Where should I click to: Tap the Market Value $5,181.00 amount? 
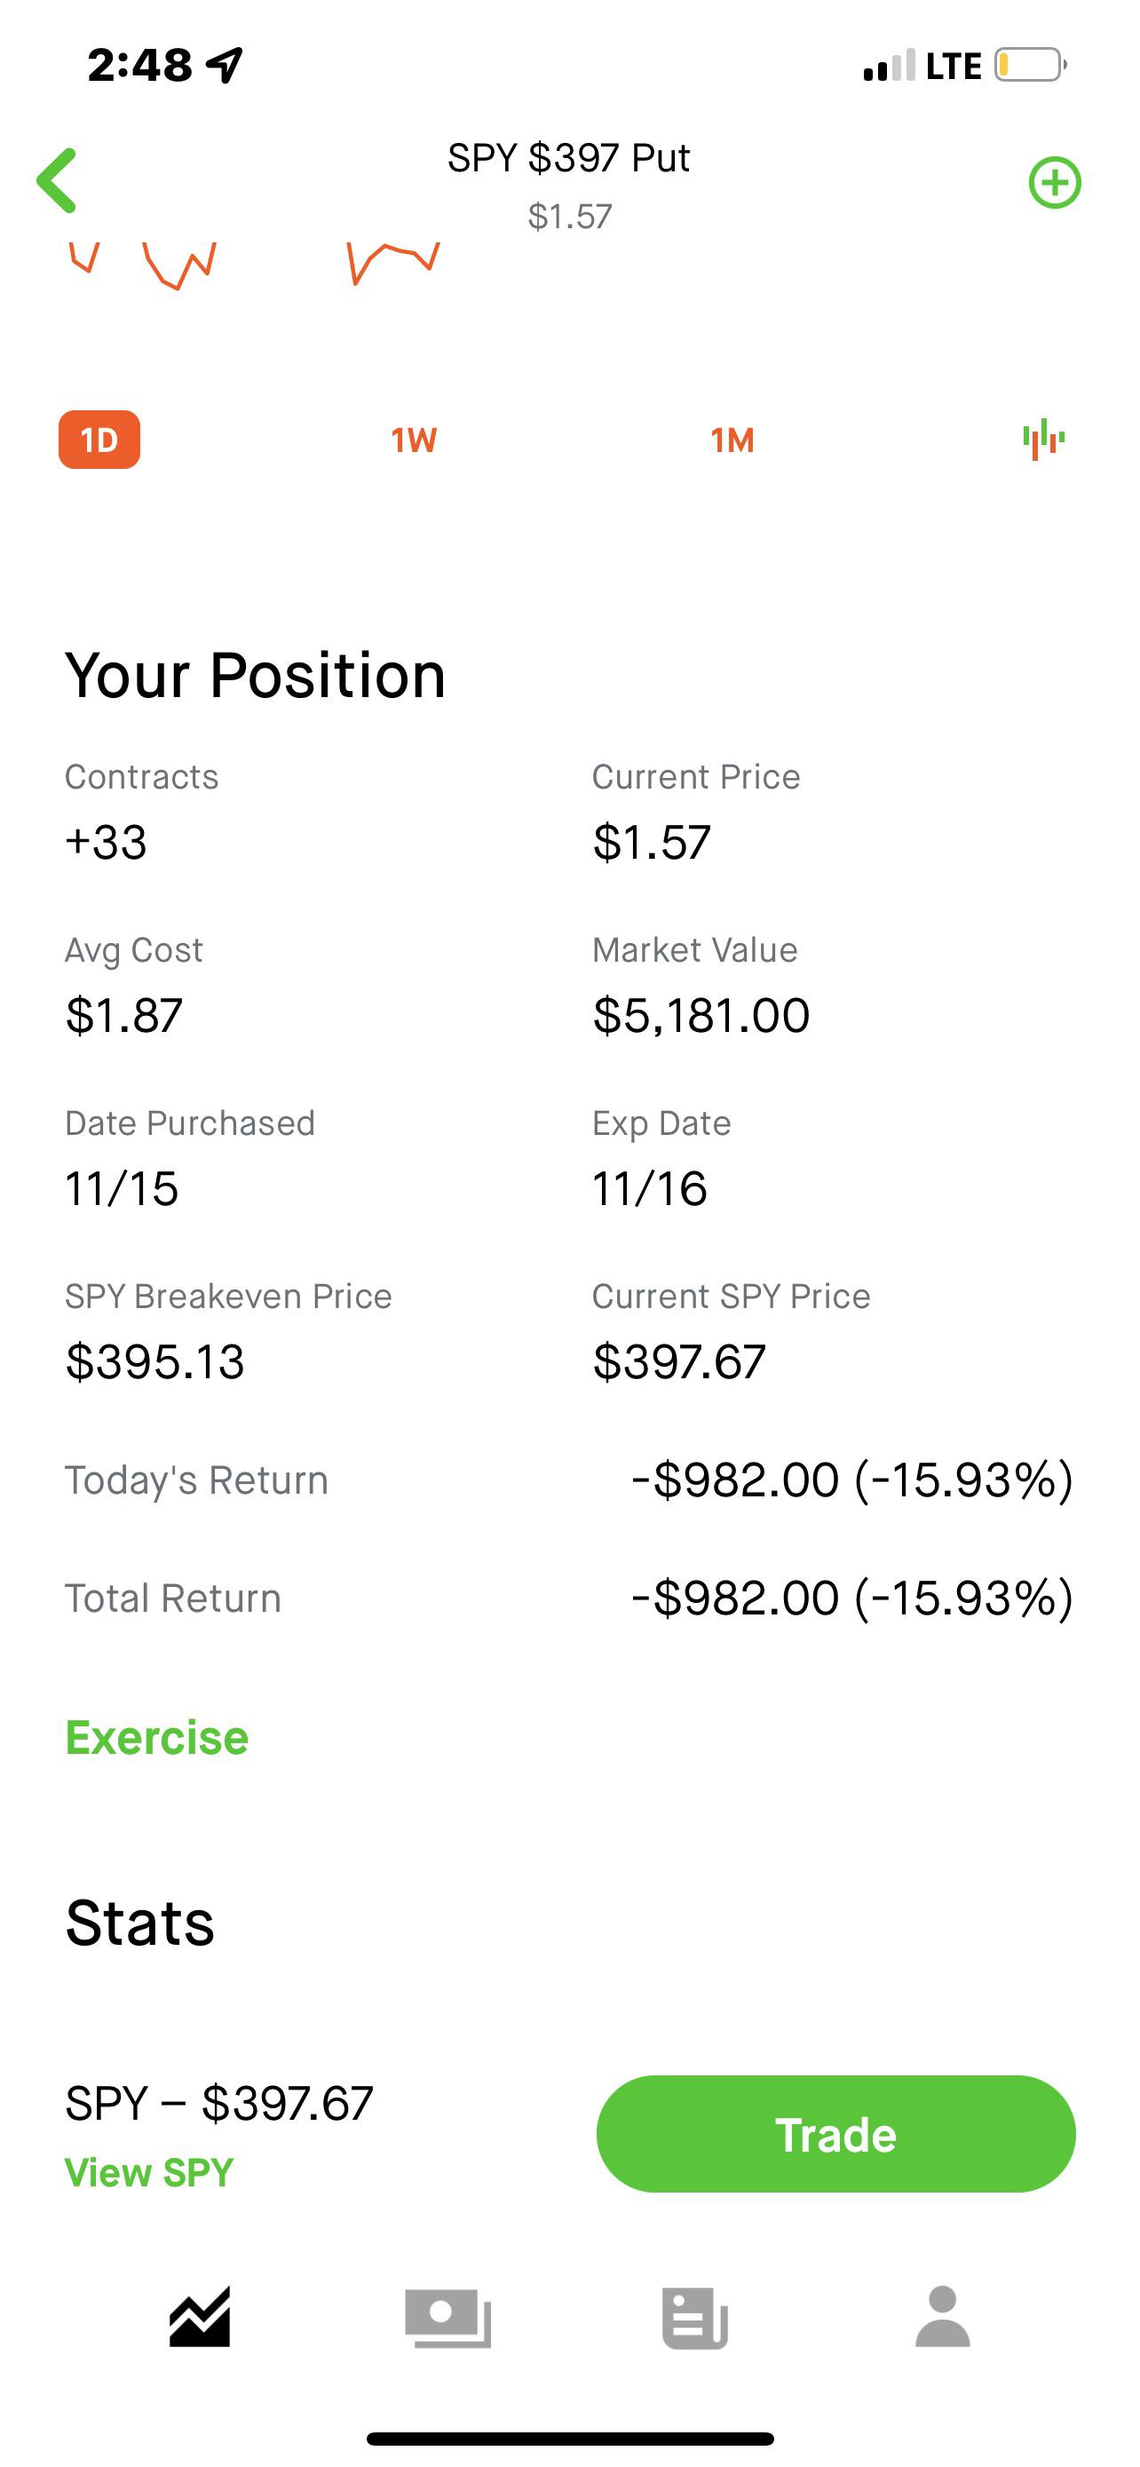click(x=701, y=1015)
